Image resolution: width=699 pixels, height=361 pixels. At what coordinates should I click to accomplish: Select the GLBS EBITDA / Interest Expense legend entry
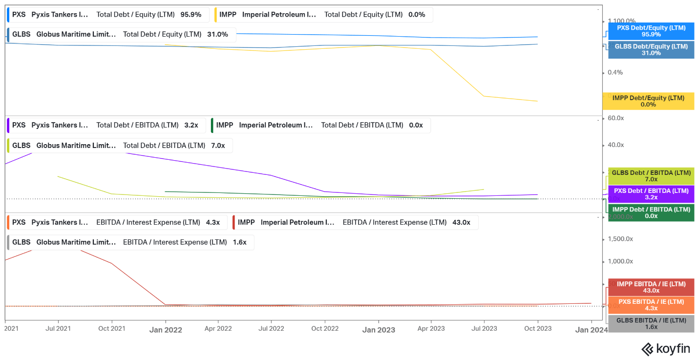(130, 242)
